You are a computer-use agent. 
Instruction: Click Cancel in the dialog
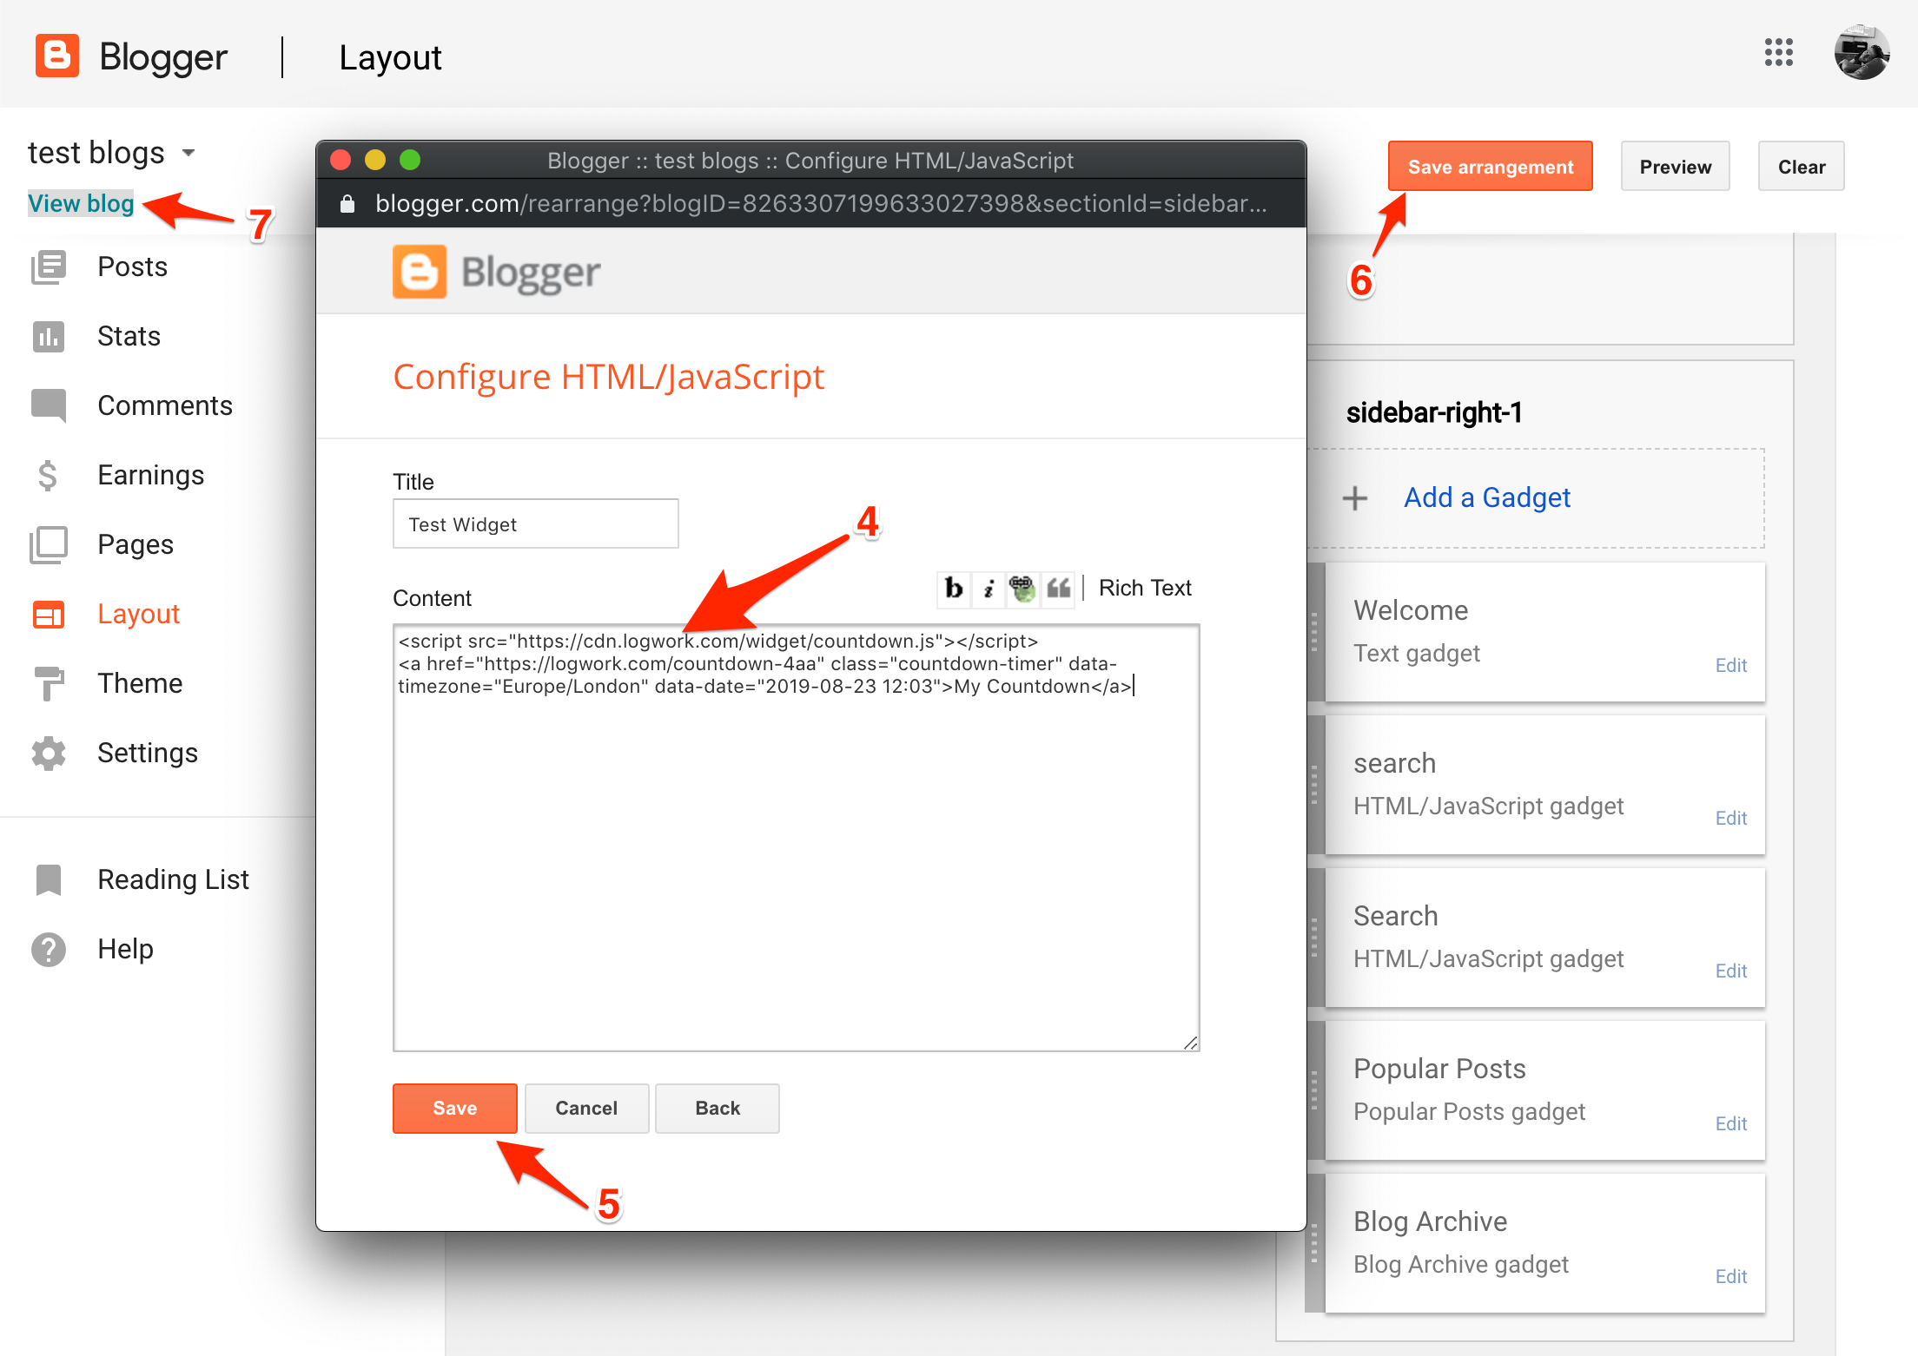[583, 1108]
